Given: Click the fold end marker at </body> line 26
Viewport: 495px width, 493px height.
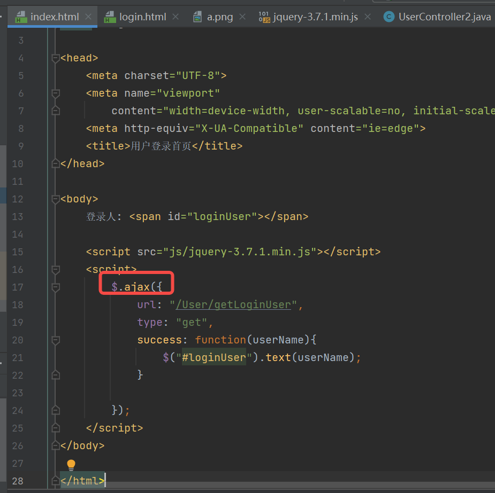Looking at the screenshot, I should [56, 445].
